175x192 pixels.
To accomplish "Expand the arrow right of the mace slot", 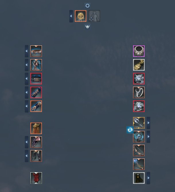I will click(x=148, y=123).
